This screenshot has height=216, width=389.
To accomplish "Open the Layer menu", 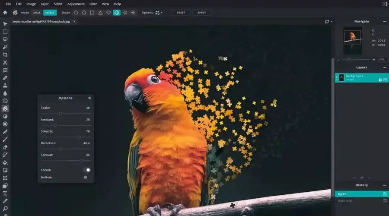I will [45, 4].
